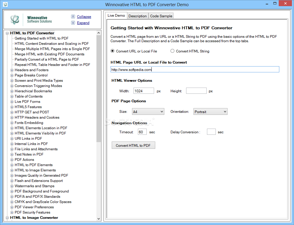Select the Watermarks and Stamps item
Viewport: 294px width, 225px height.
(34, 186)
